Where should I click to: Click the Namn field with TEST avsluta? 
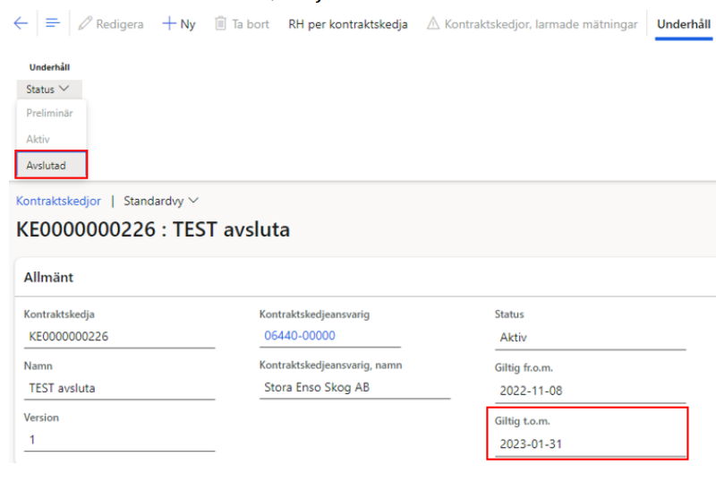119,388
